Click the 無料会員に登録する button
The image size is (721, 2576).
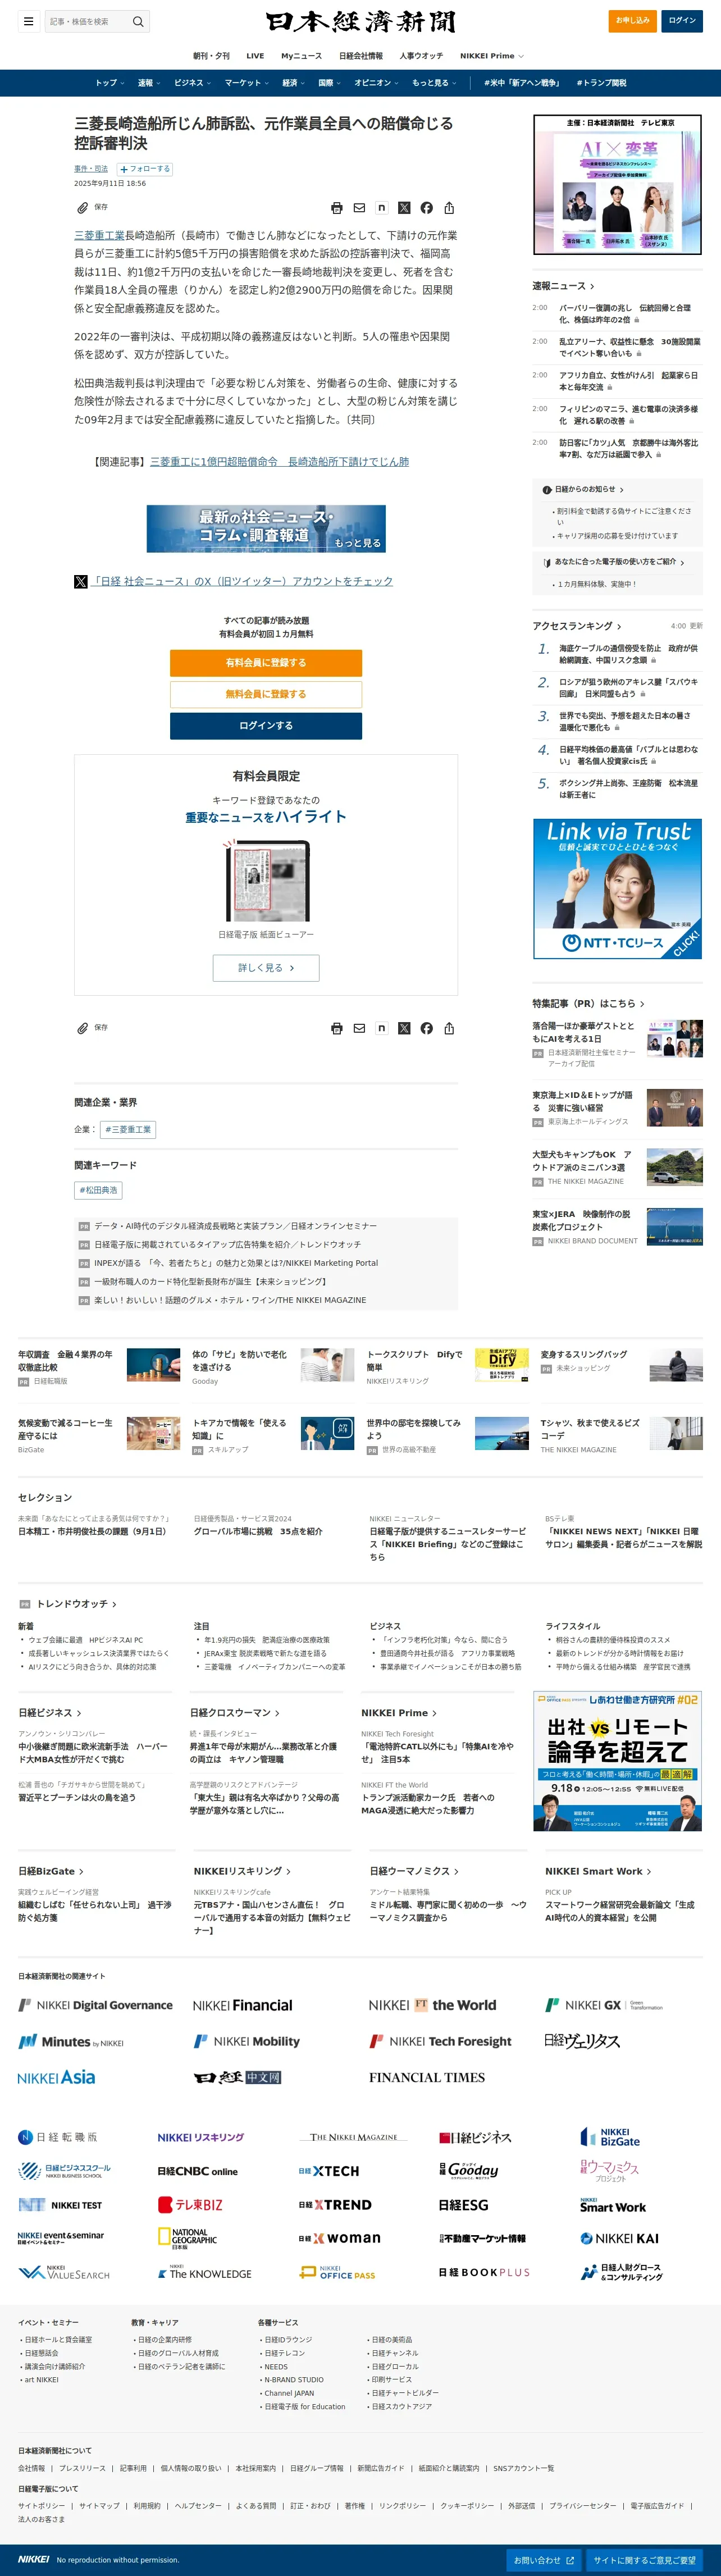(x=266, y=694)
